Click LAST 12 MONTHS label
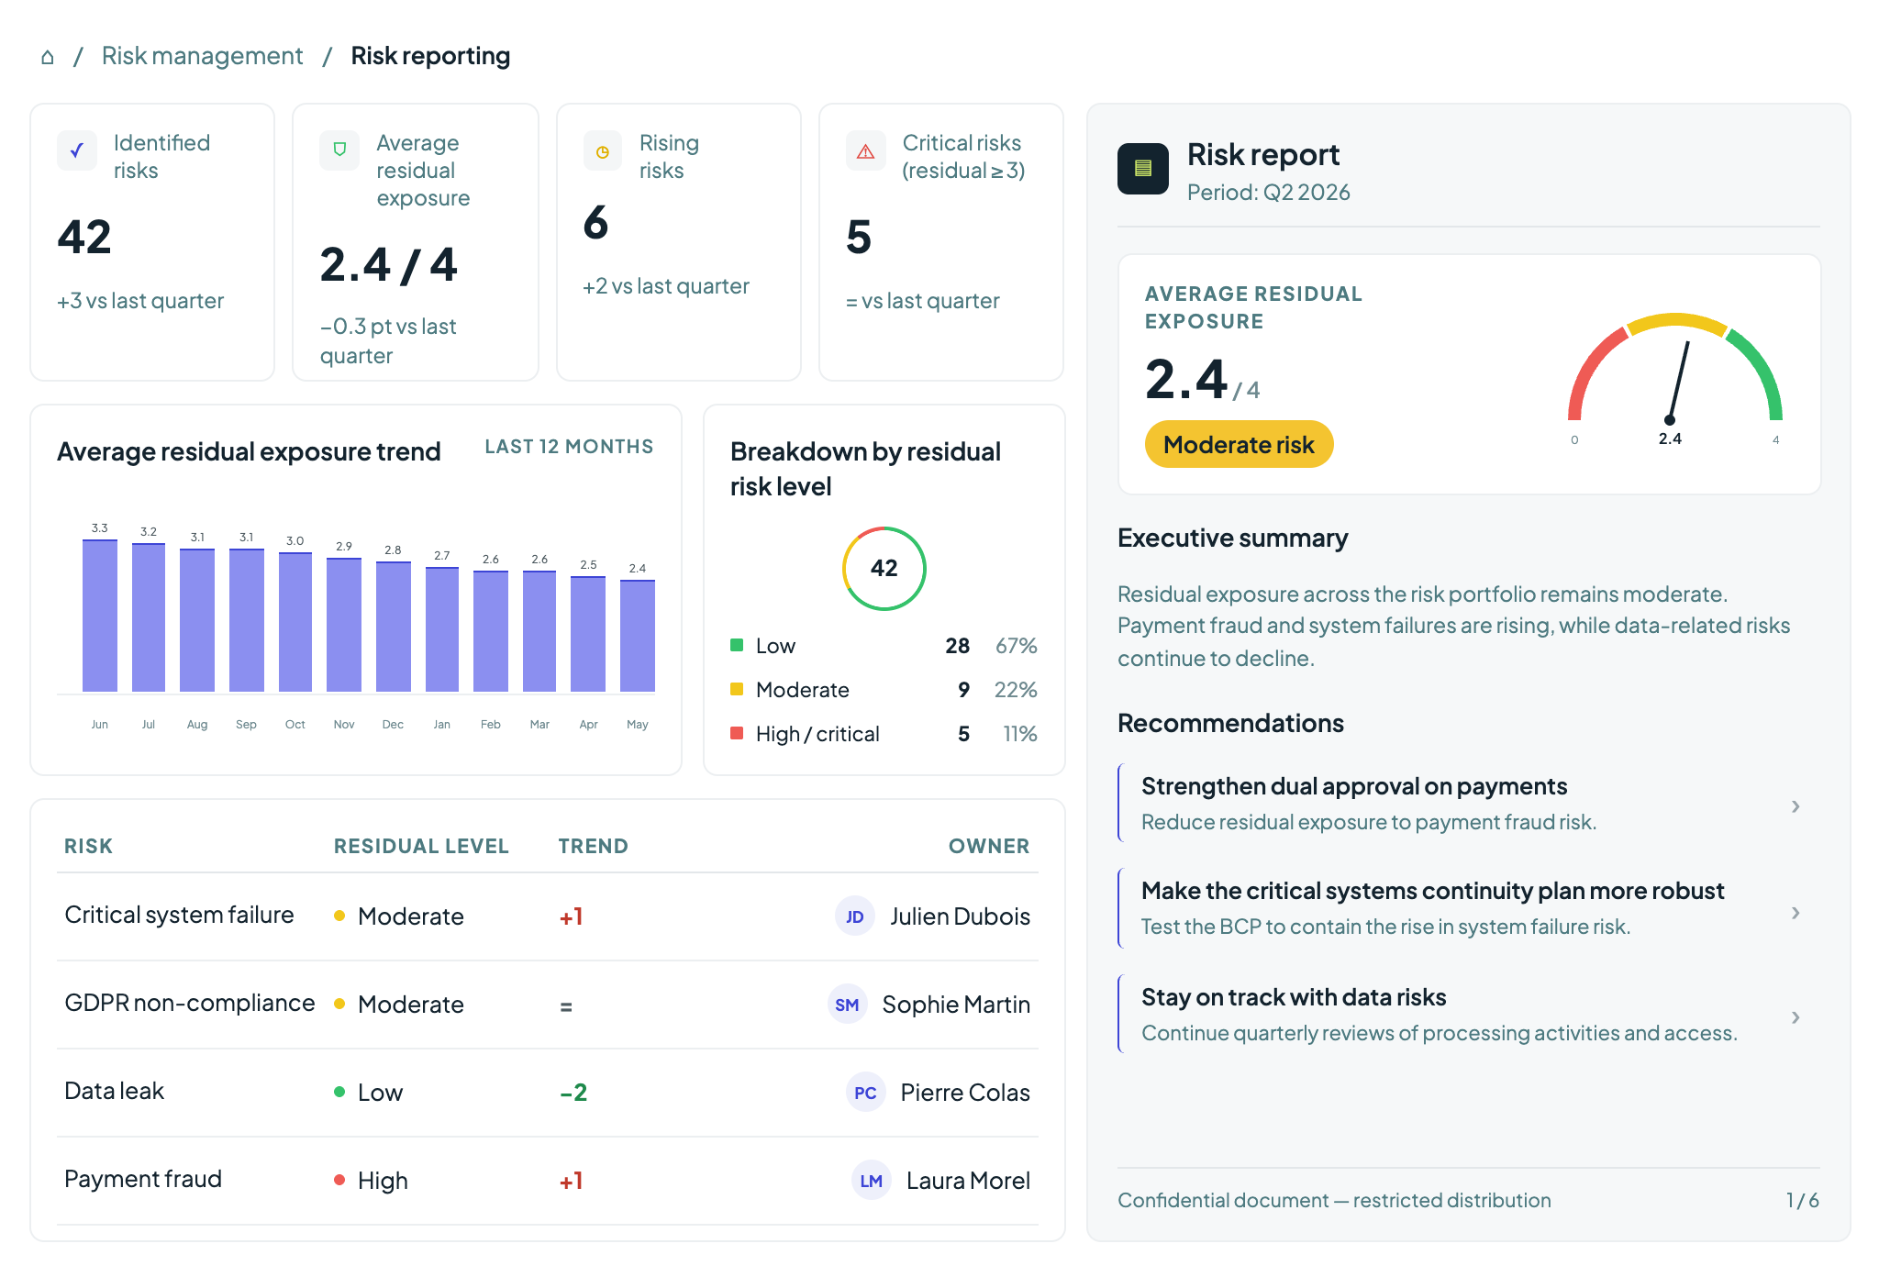This screenshot has height=1277, width=1879. coord(569,447)
